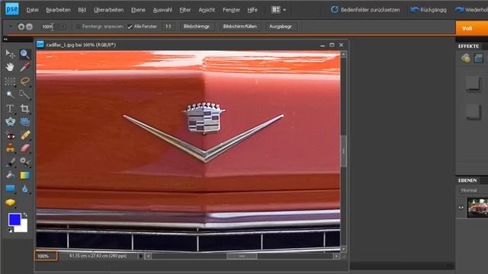Open the Bild menu
Viewport: 488px width, 274px height.
click(82, 10)
